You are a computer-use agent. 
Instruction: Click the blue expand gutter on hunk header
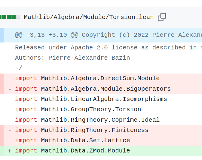tap(2, 35)
